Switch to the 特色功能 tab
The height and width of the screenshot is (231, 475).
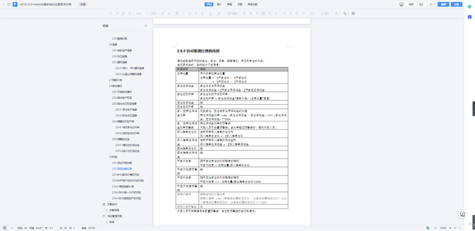(252, 4)
